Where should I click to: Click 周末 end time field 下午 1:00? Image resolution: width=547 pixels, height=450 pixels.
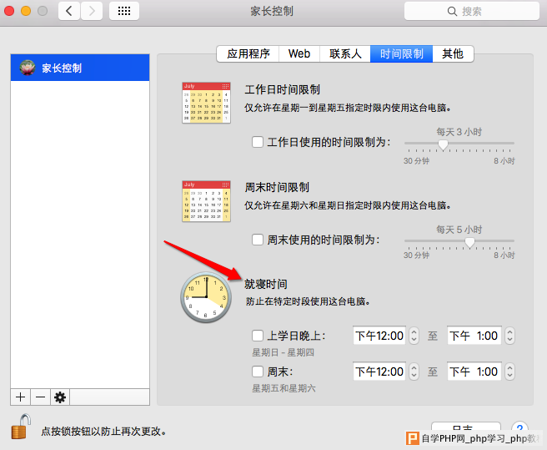click(474, 372)
